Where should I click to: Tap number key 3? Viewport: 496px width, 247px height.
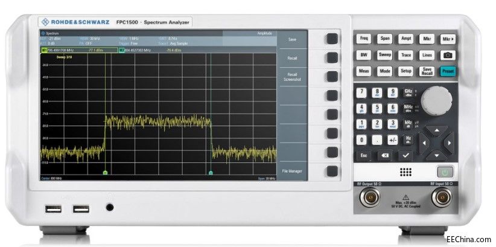(393, 124)
